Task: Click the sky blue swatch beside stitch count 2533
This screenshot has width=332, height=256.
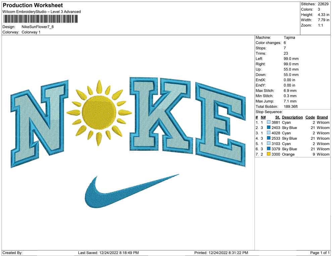Action: (269, 138)
